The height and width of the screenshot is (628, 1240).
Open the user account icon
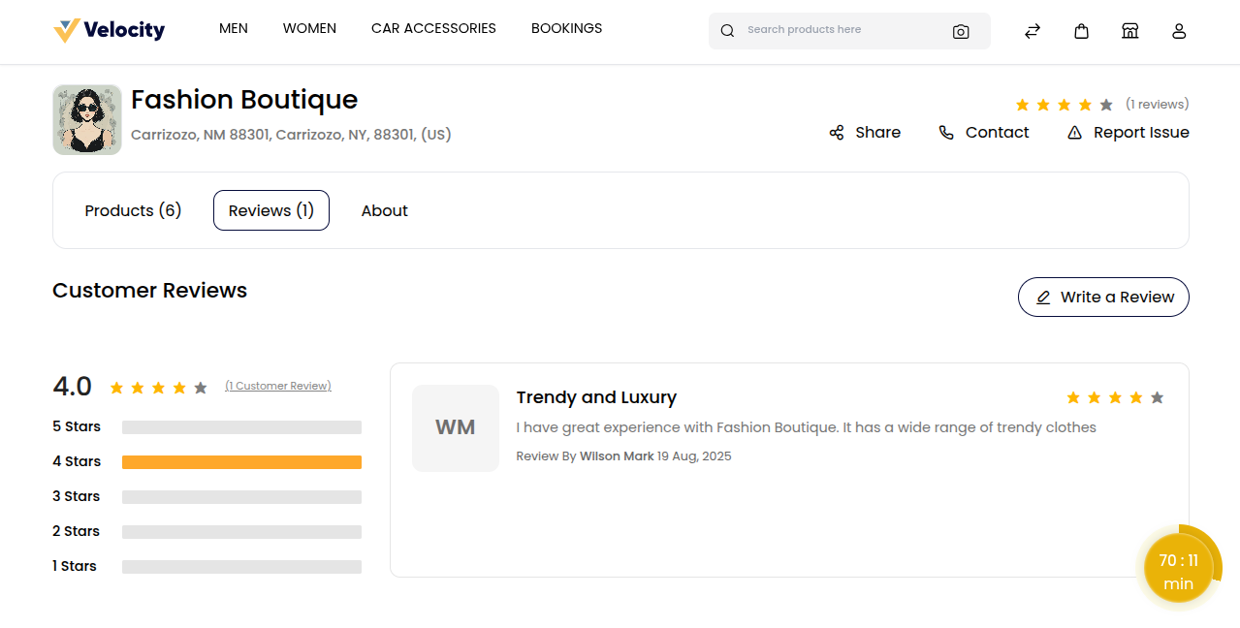tap(1179, 31)
